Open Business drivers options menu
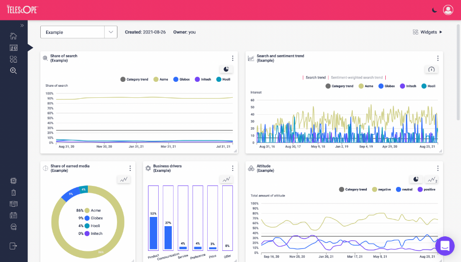Screen dimensions: 461x262 [232, 168]
